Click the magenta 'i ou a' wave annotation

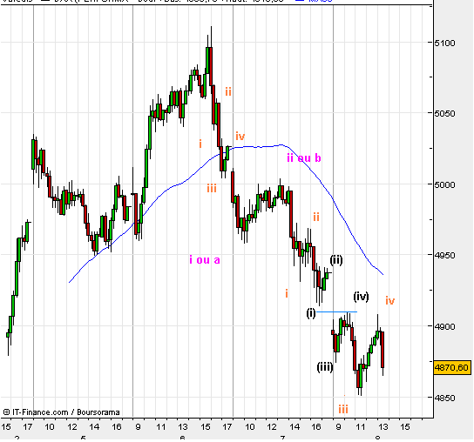point(205,259)
